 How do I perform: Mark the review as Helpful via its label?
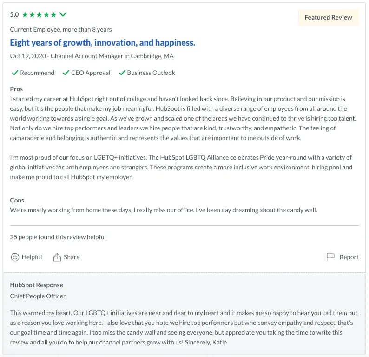pos(32,257)
